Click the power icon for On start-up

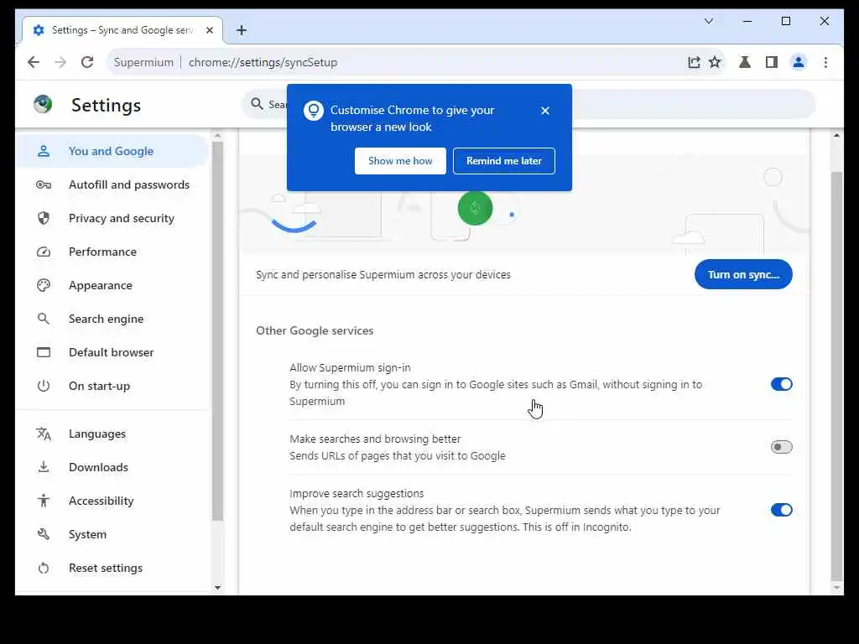click(44, 386)
